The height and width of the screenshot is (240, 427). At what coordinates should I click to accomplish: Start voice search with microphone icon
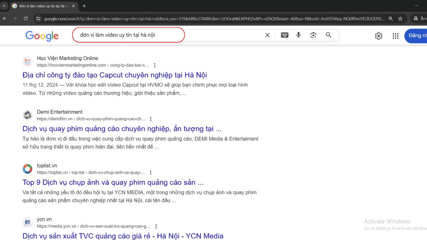tap(299, 35)
